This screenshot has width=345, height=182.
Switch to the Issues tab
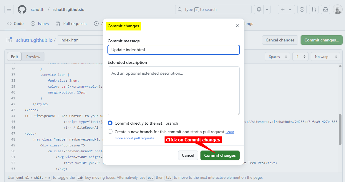tap(40, 24)
